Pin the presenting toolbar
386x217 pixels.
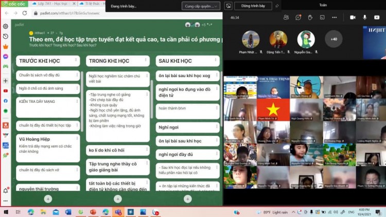[x=277, y=6]
